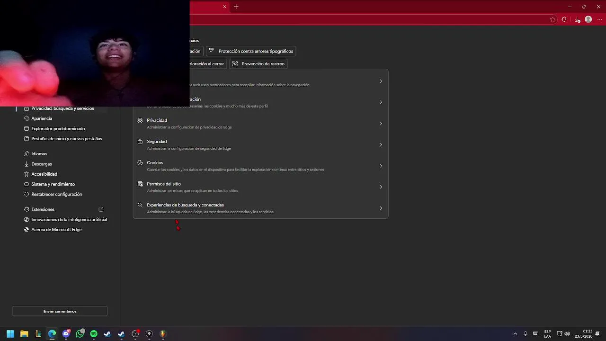Open the Windows Start menu
Viewport: 606px width, 341px height.
pyautogui.click(x=10, y=334)
